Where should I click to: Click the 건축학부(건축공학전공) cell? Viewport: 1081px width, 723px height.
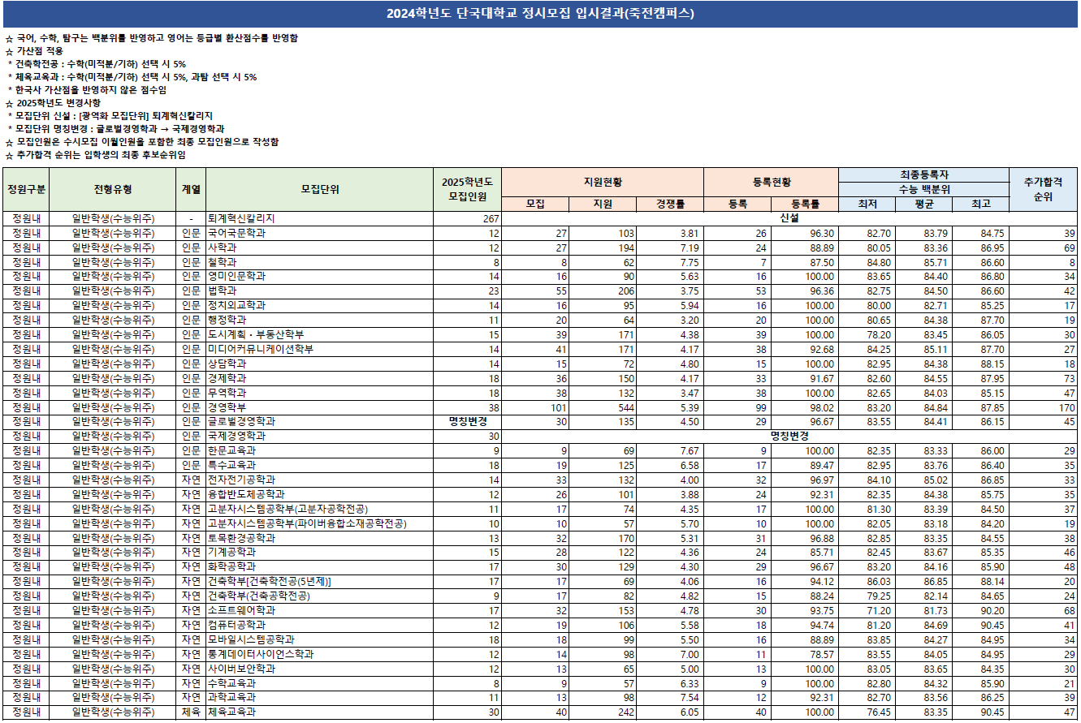[x=320, y=596]
